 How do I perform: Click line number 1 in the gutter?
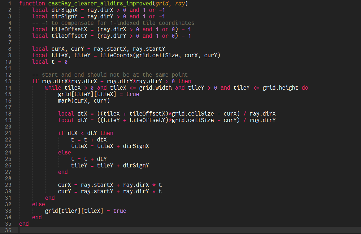coord(10,3)
